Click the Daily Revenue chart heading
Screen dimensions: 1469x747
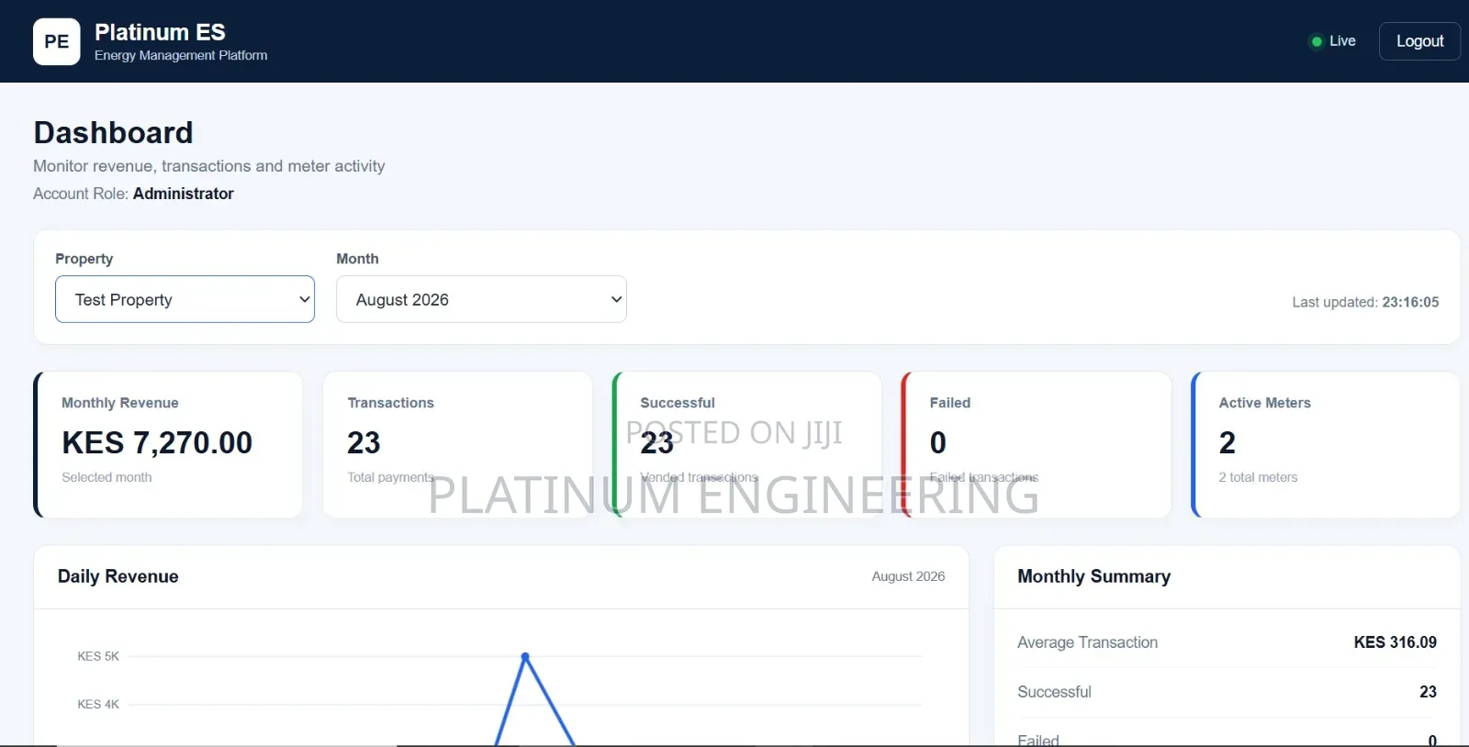point(118,576)
